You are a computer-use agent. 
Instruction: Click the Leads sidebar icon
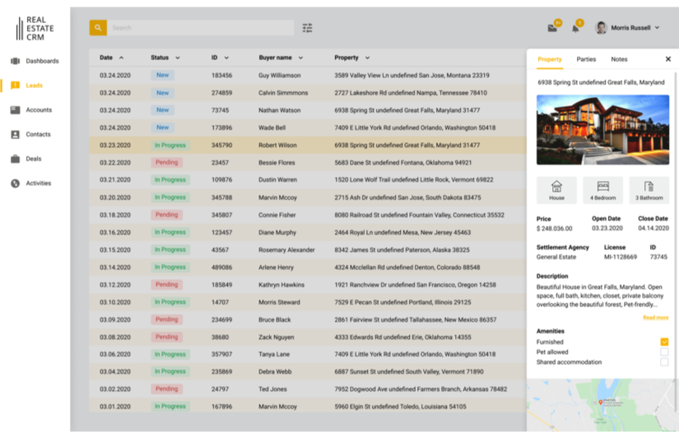click(x=15, y=86)
